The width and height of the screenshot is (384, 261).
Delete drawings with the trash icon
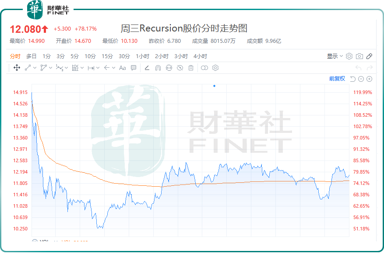coord(191,68)
